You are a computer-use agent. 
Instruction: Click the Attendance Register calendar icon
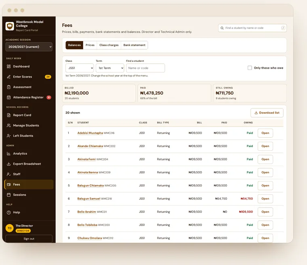(x=8, y=97)
